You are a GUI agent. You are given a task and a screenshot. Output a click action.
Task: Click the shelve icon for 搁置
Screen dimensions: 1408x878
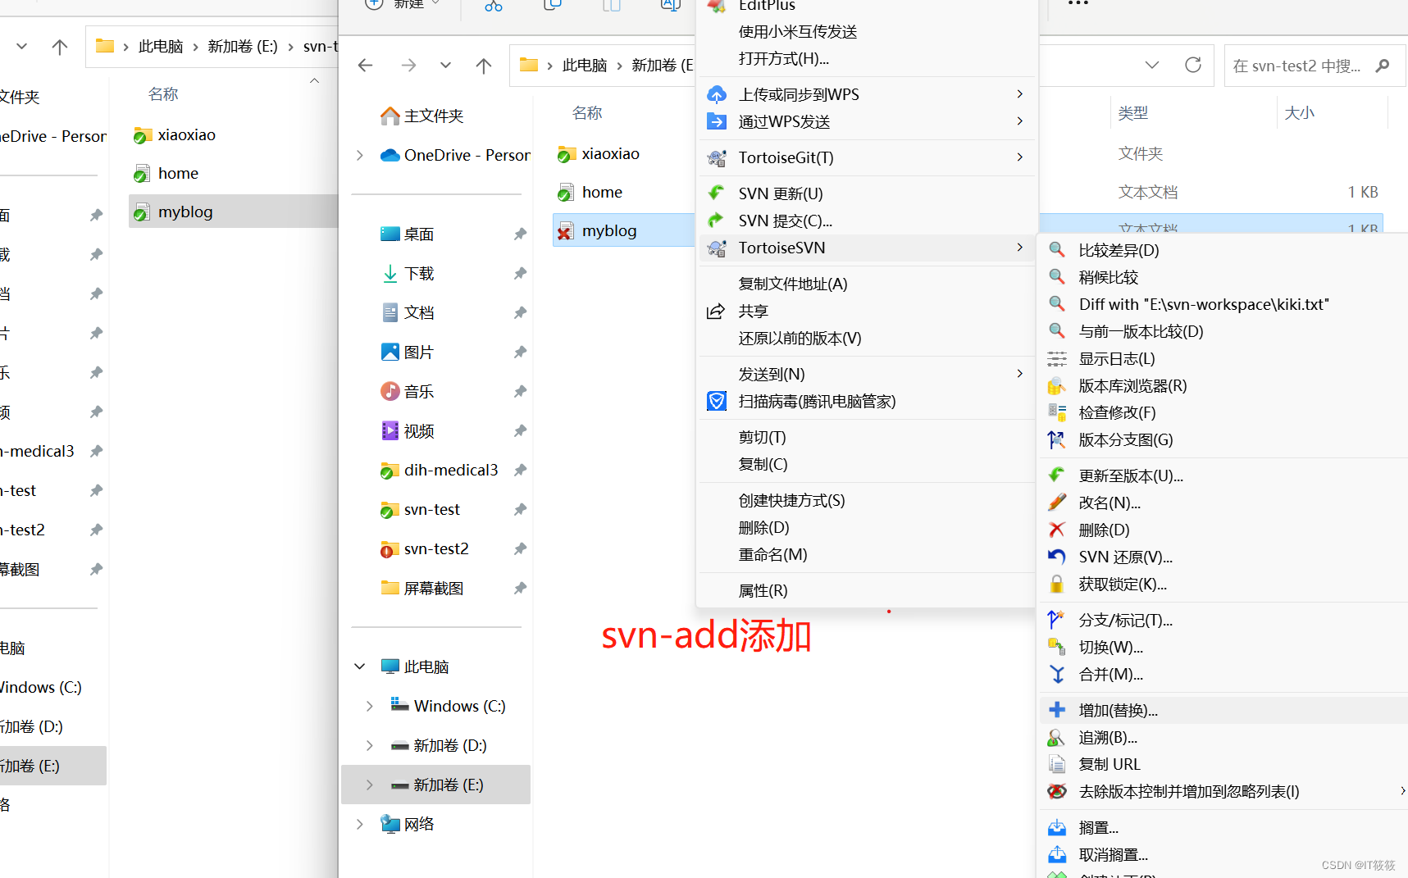coord(1057,827)
